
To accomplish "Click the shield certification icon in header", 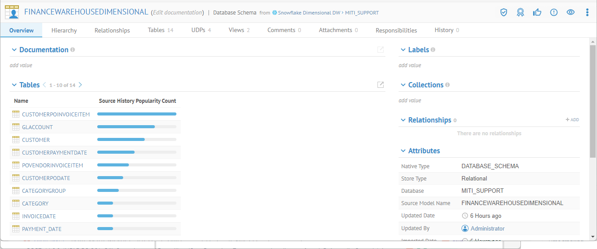I will pyautogui.click(x=504, y=12).
